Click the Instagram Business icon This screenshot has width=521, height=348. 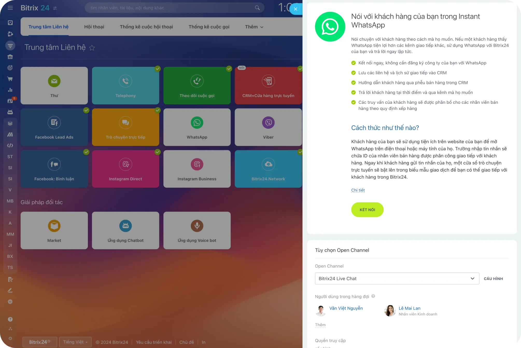point(197,163)
